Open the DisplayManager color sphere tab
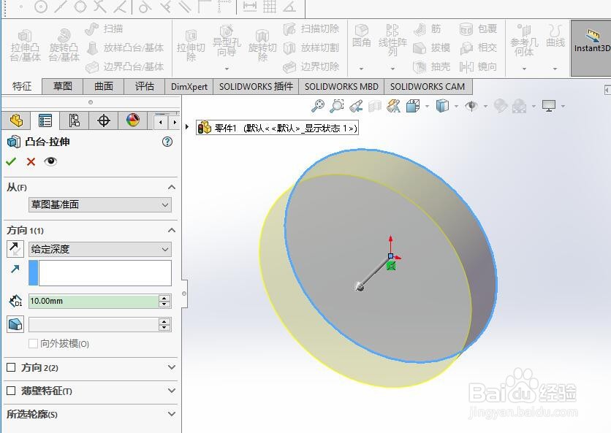 click(133, 120)
